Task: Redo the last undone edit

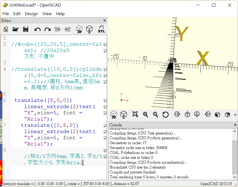Action: point(48,29)
